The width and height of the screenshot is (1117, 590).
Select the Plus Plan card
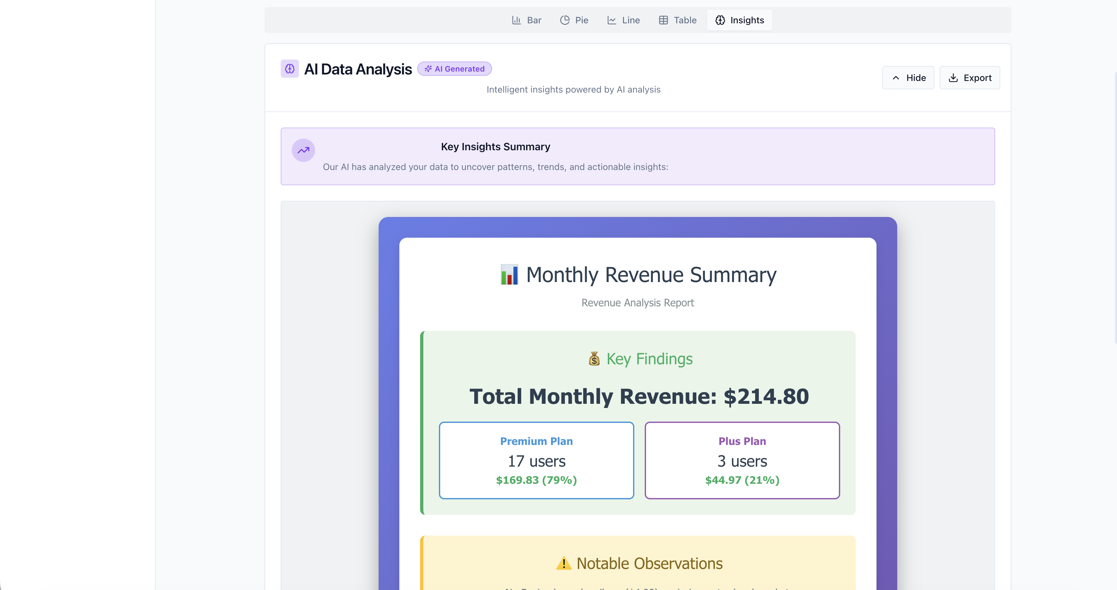point(742,460)
